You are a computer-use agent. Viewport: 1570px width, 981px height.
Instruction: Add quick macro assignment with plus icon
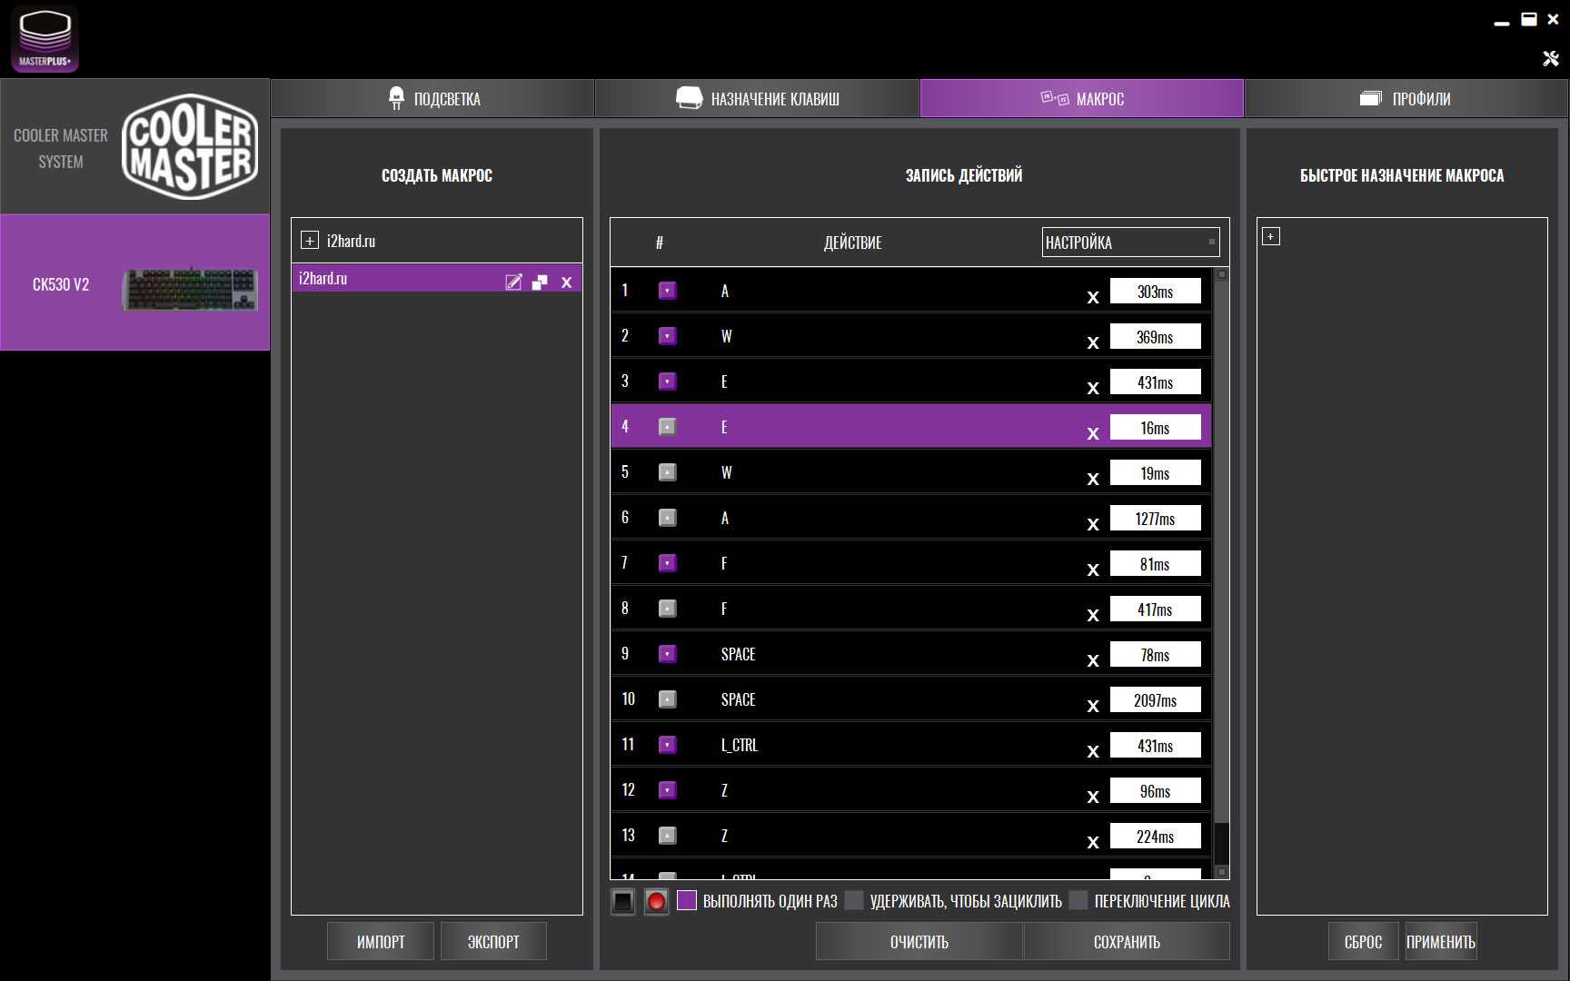(1271, 236)
